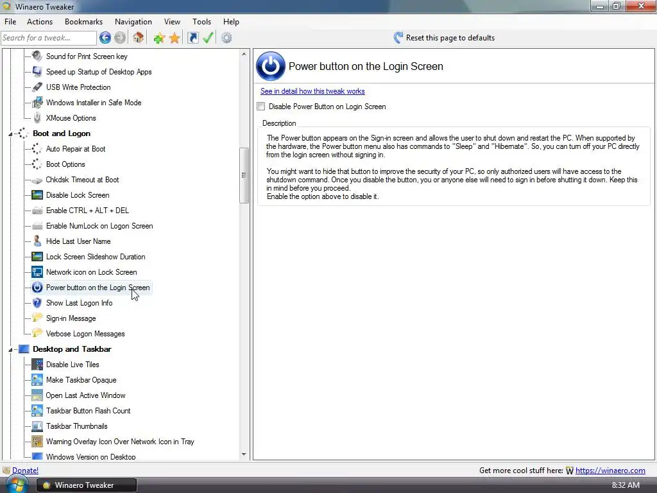657x493 pixels.
Task: Click the greyed forward navigation arrow
Action: (x=120, y=38)
